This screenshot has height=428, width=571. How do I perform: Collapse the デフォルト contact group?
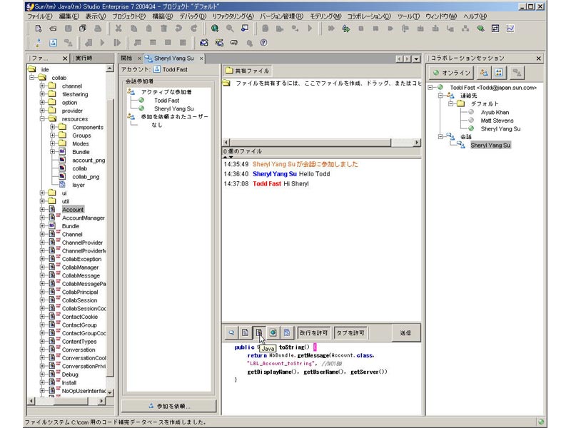click(451, 103)
